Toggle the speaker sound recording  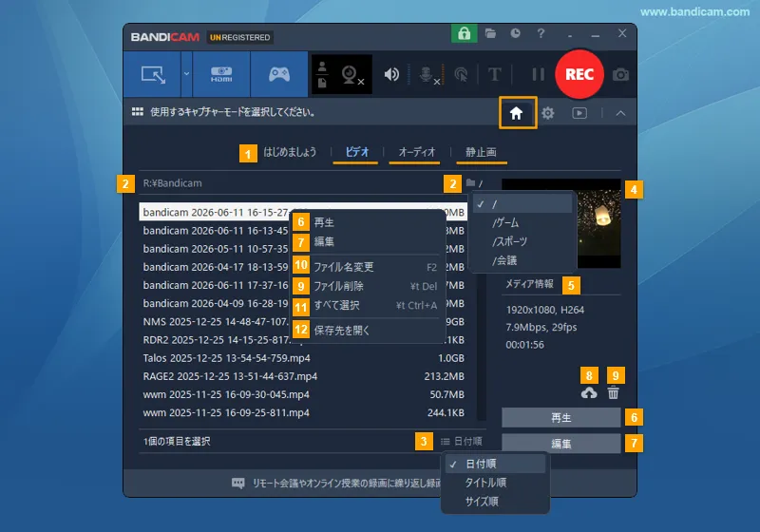[391, 75]
